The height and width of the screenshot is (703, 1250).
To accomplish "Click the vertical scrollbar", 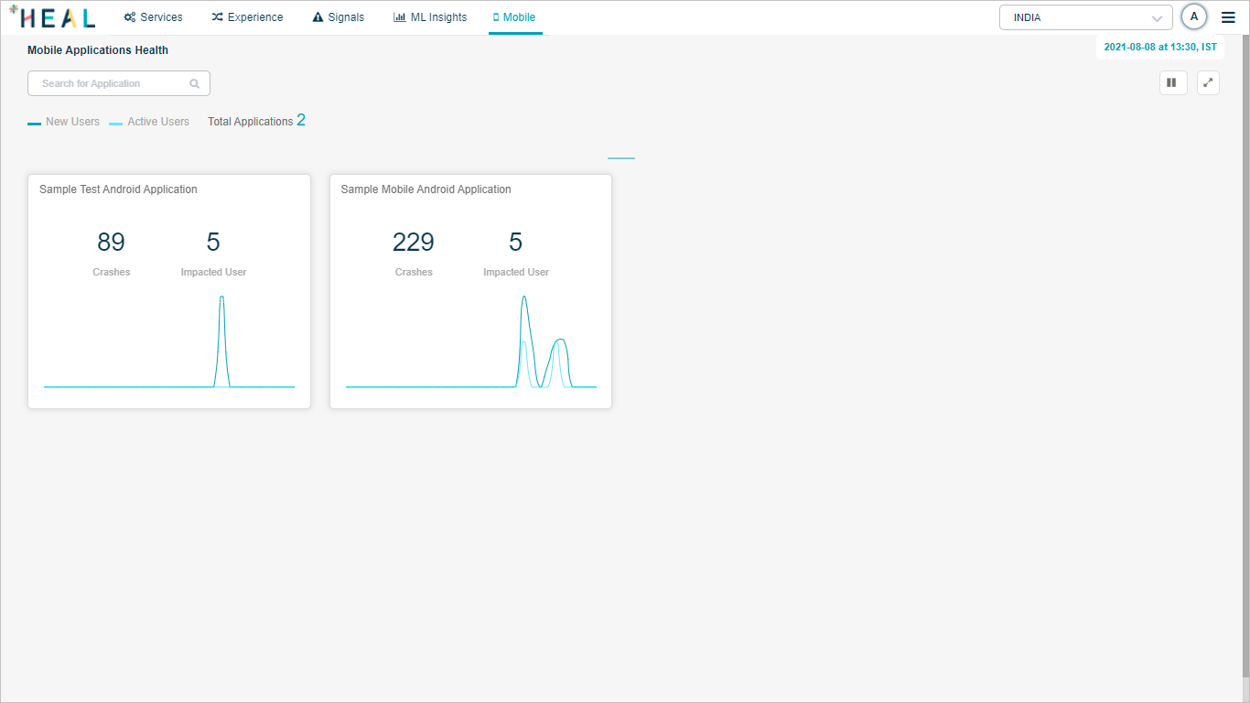I will [1245, 357].
